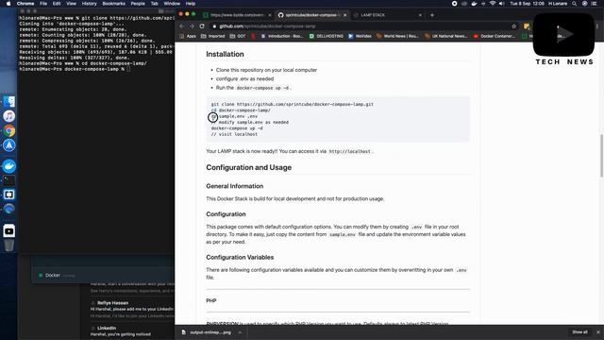The height and width of the screenshot is (340, 604).
Task: Reload the GitHub page
Action: click(202, 26)
